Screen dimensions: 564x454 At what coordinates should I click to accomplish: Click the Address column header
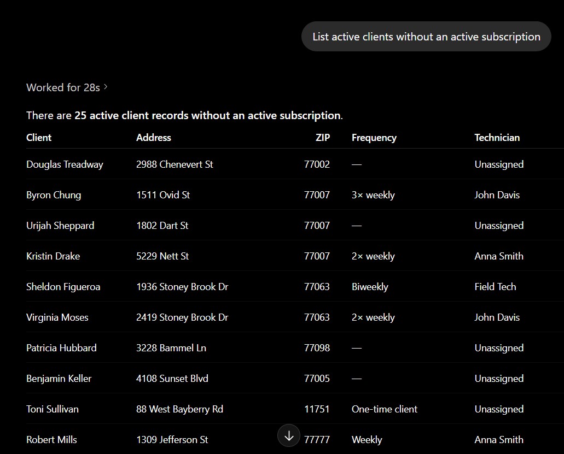(154, 138)
